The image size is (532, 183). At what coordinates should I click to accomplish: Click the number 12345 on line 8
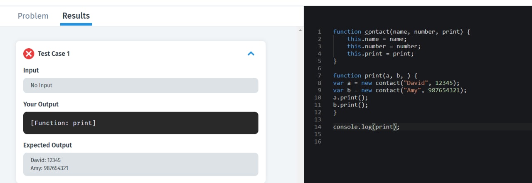tap(444, 83)
